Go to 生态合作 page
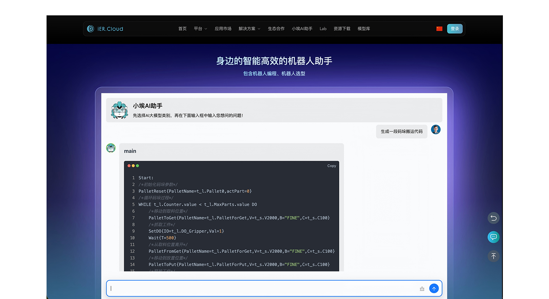Viewport: 549px width, 299px height. [x=276, y=29]
